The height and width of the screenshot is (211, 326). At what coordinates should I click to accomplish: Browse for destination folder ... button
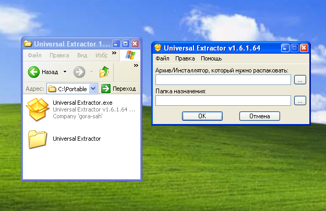(x=300, y=101)
